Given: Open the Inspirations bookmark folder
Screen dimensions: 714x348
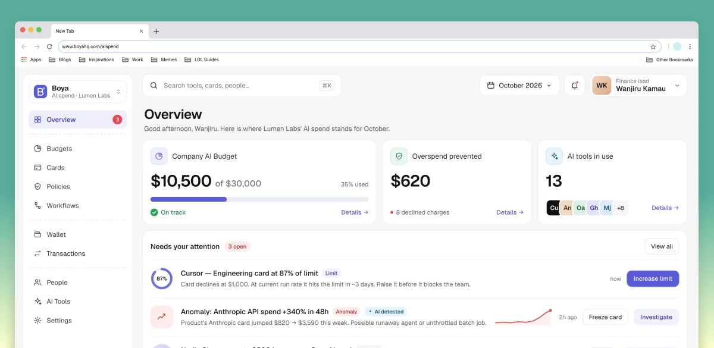Looking at the screenshot, I should point(97,59).
